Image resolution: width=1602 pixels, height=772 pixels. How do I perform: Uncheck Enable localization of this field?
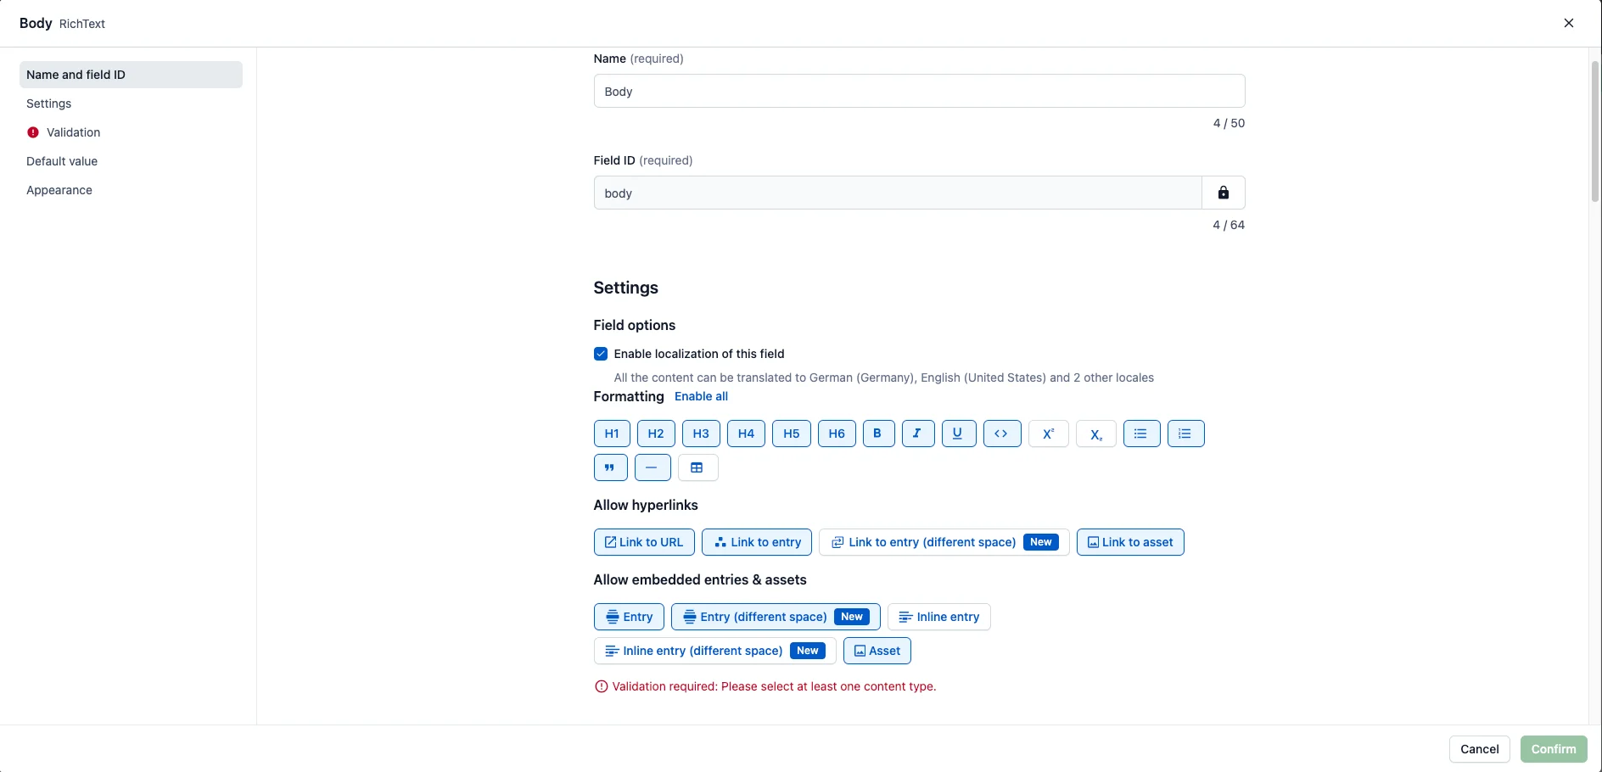(x=601, y=354)
